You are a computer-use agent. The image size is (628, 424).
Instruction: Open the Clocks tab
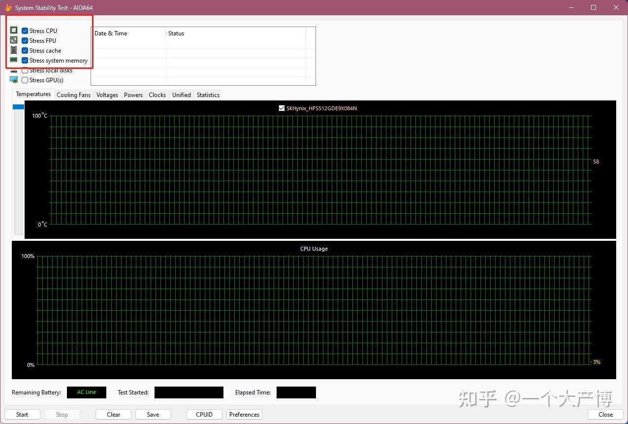pyautogui.click(x=157, y=95)
